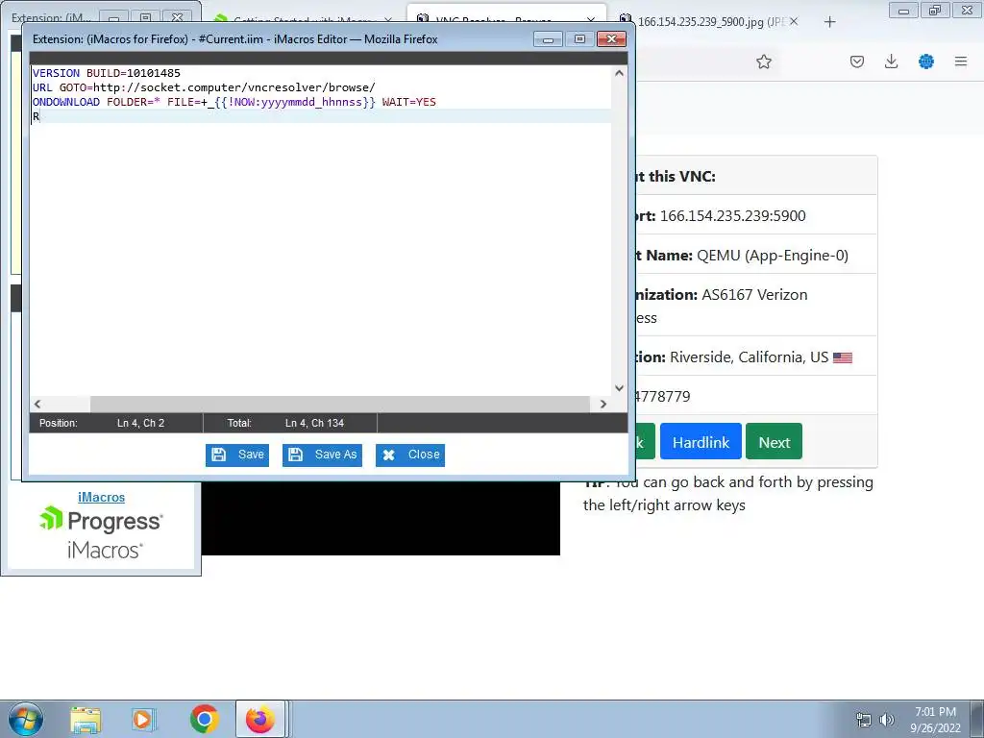The width and height of the screenshot is (984, 738).
Task: Open Windows Start menu
Action: [26, 719]
